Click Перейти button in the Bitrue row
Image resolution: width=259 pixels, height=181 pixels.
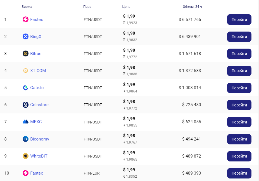(x=239, y=54)
